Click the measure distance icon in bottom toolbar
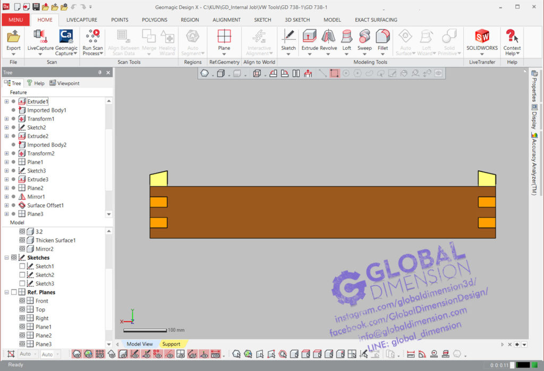544x371 pixels. coord(411,354)
